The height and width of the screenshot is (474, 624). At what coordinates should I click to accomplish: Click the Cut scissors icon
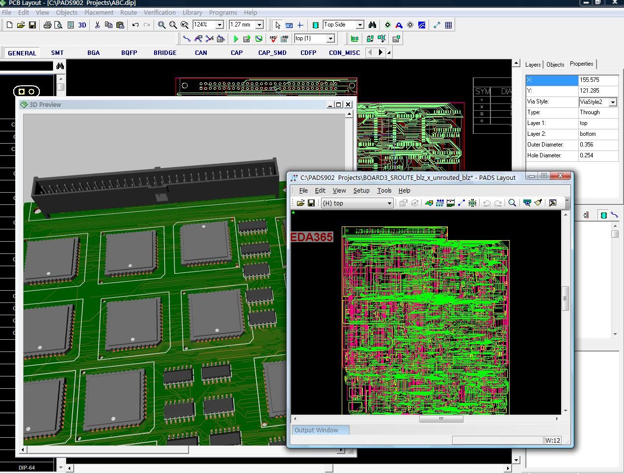(x=97, y=25)
